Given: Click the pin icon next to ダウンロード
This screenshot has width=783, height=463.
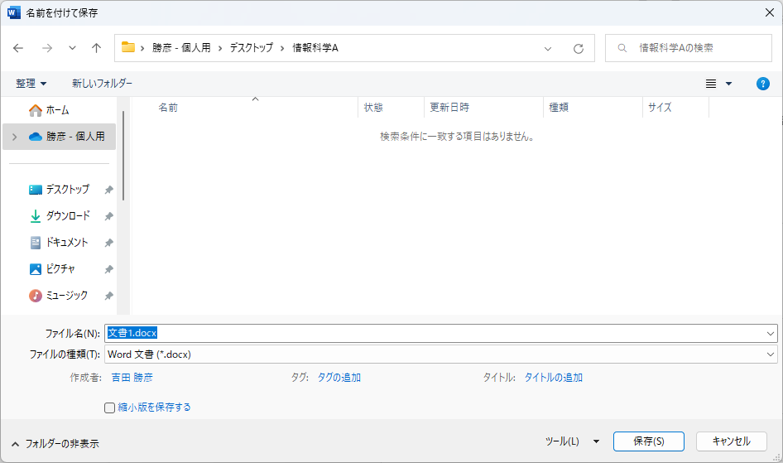Looking at the screenshot, I should coord(109,216).
